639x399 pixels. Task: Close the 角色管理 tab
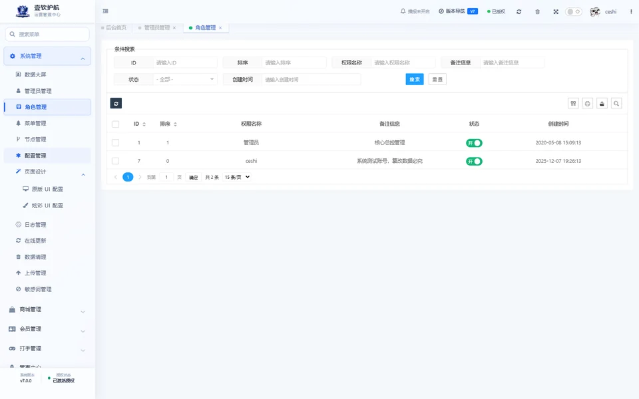220,28
